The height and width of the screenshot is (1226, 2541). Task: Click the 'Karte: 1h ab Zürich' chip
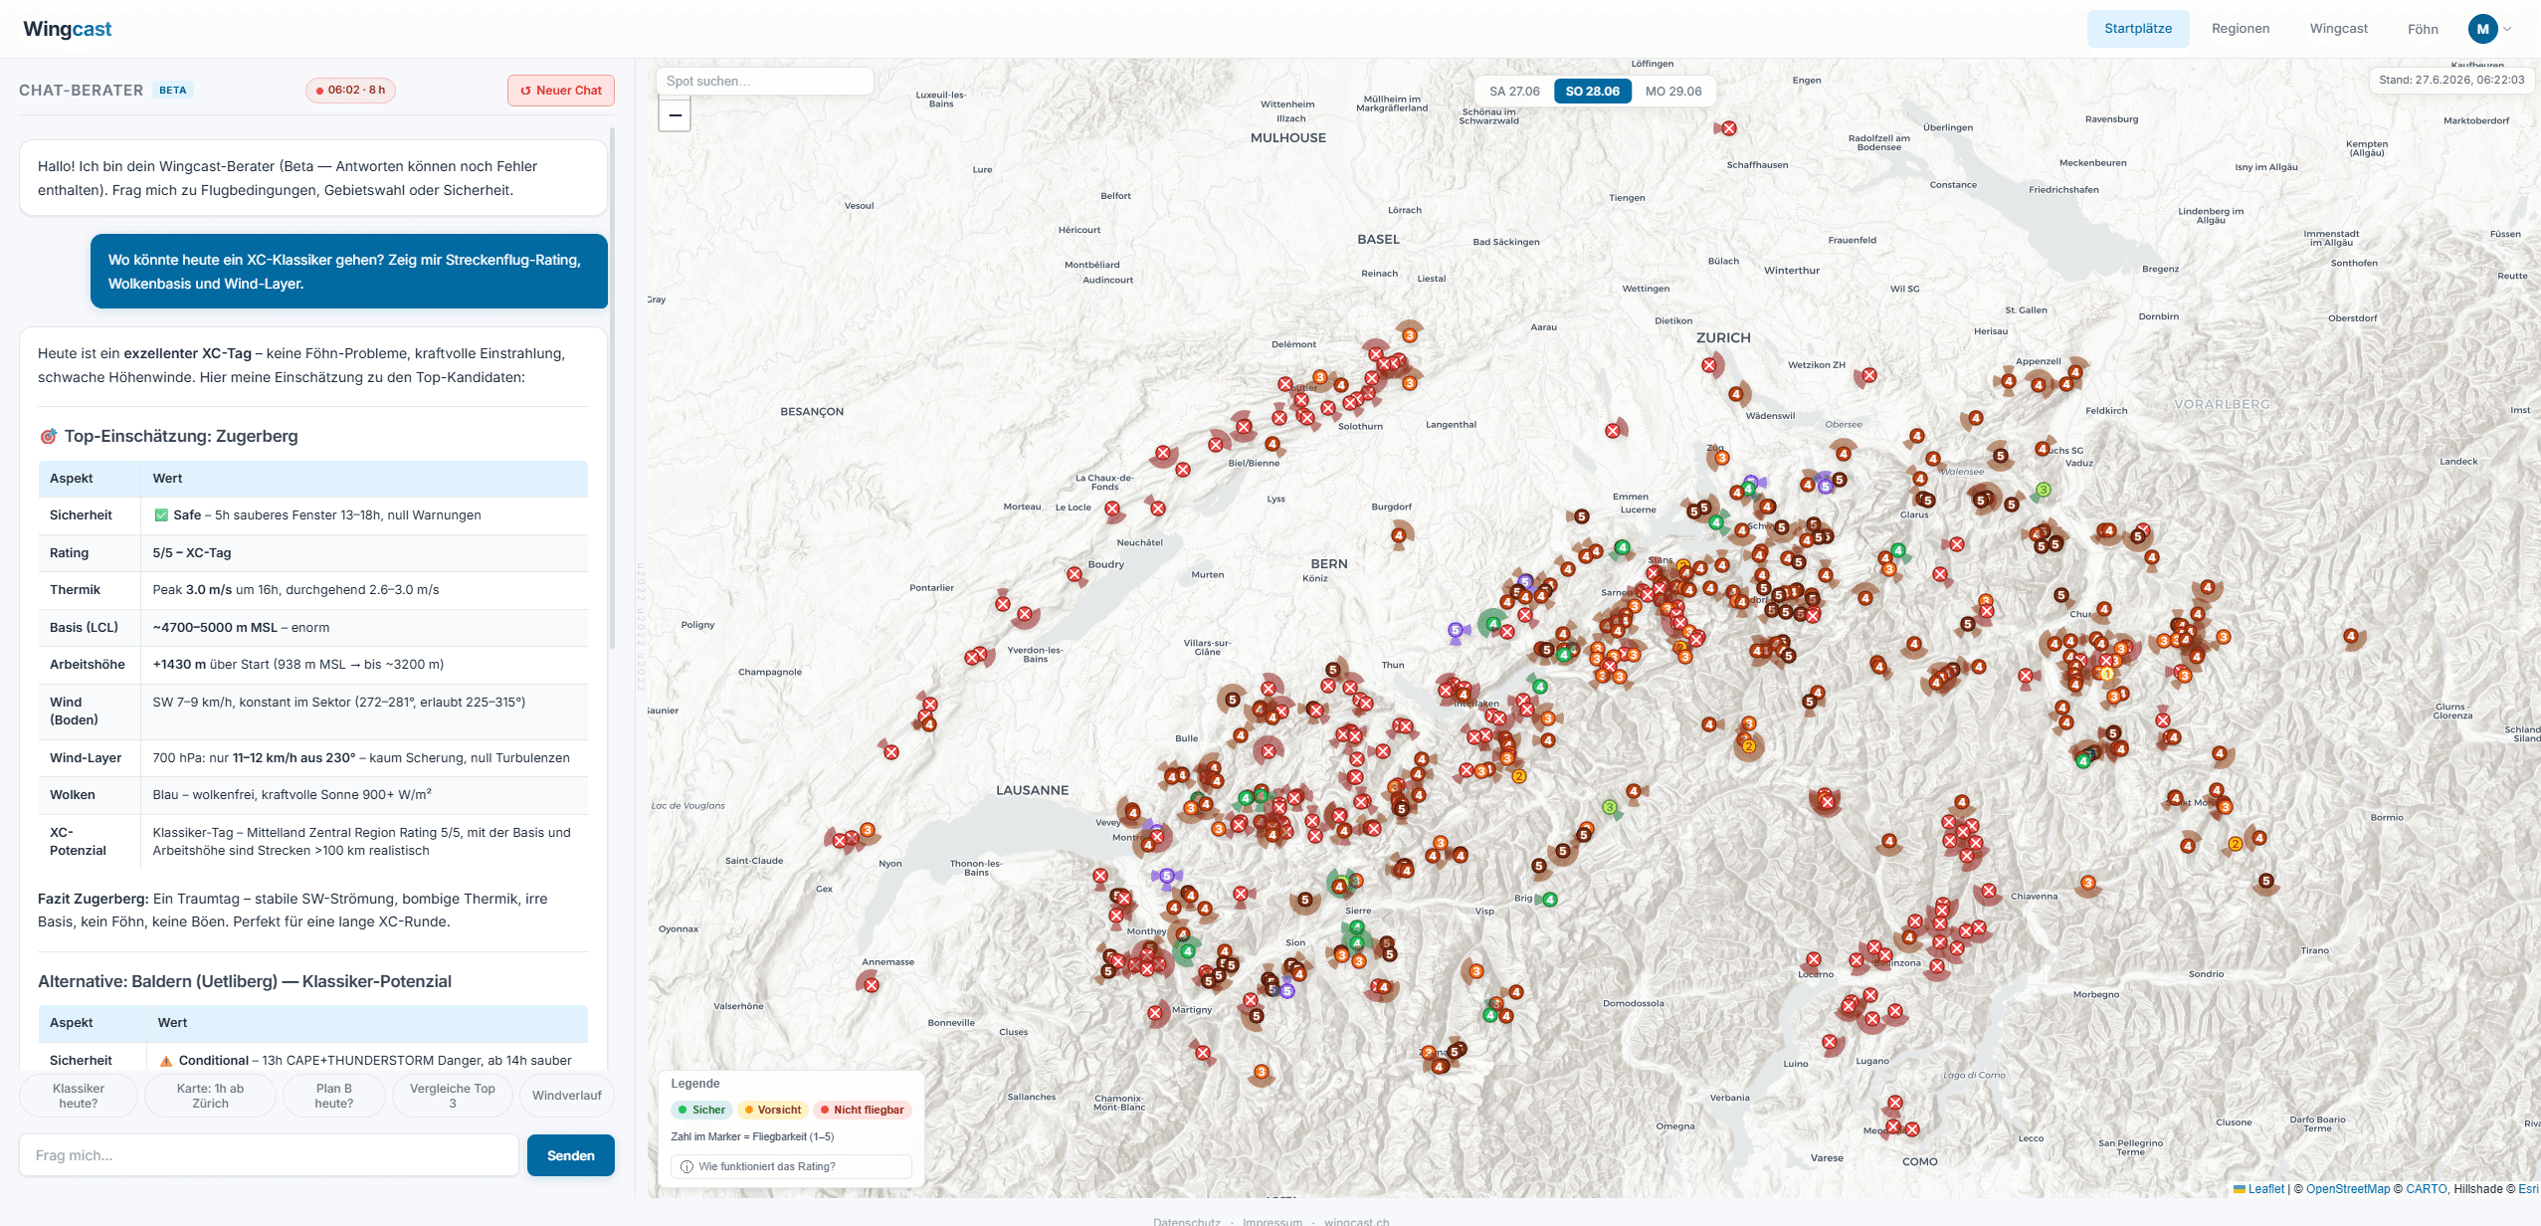click(x=210, y=1096)
